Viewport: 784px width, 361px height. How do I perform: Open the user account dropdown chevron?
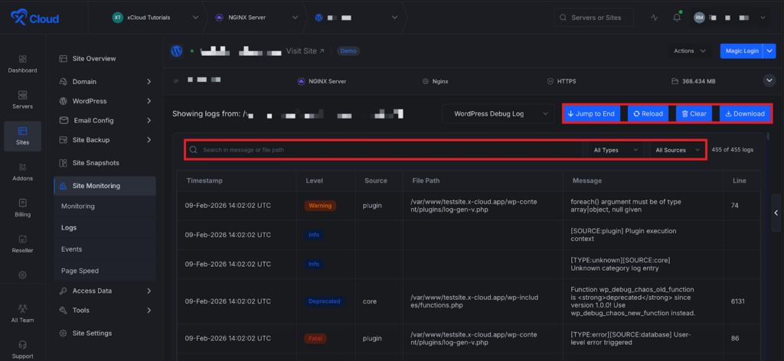(x=763, y=18)
